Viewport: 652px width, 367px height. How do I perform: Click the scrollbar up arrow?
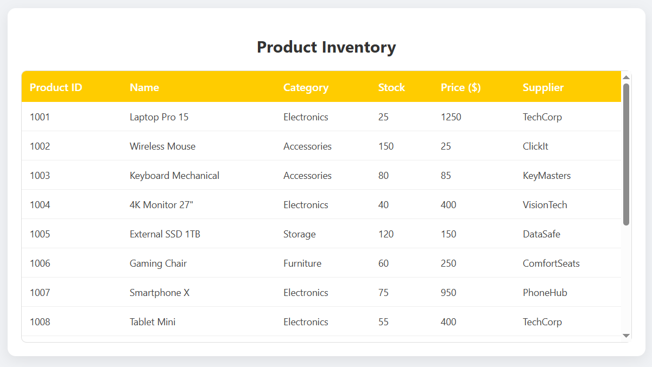(x=626, y=76)
